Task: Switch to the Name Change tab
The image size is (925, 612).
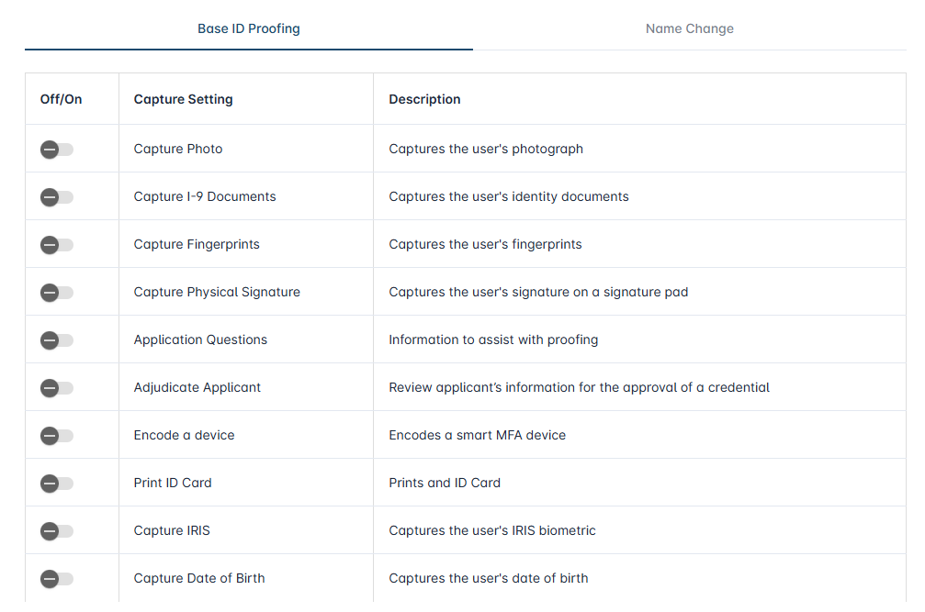Action: 689,28
